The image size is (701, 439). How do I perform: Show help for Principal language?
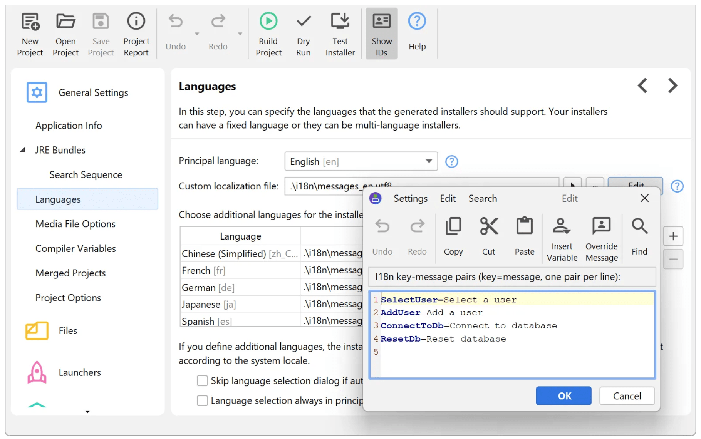pos(451,162)
